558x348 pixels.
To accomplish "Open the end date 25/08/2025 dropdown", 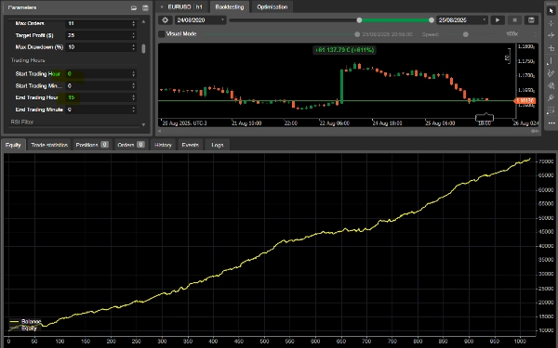I will click(x=462, y=20).
